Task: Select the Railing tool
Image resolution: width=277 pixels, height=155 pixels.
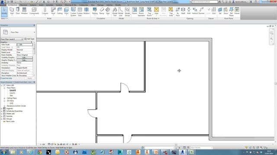Action: point(95,11)
